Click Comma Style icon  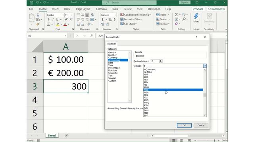click(x=115, y=19)
